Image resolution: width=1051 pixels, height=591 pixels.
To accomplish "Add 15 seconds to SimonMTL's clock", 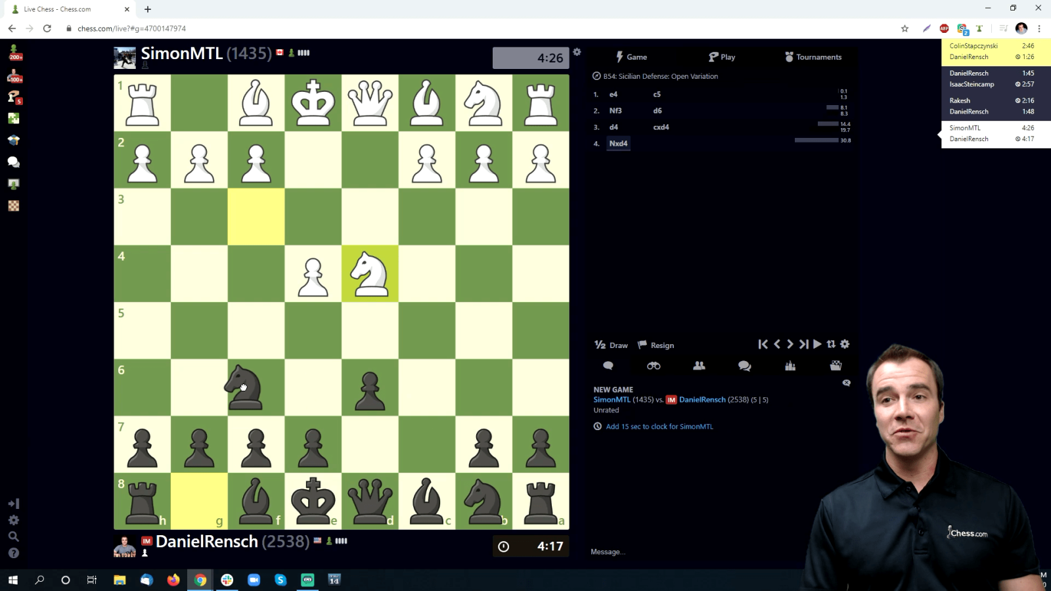I will 659,426.
